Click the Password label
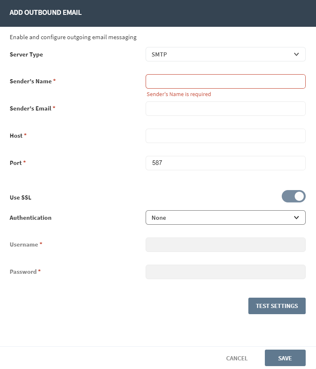 click(x=25, y=272)
